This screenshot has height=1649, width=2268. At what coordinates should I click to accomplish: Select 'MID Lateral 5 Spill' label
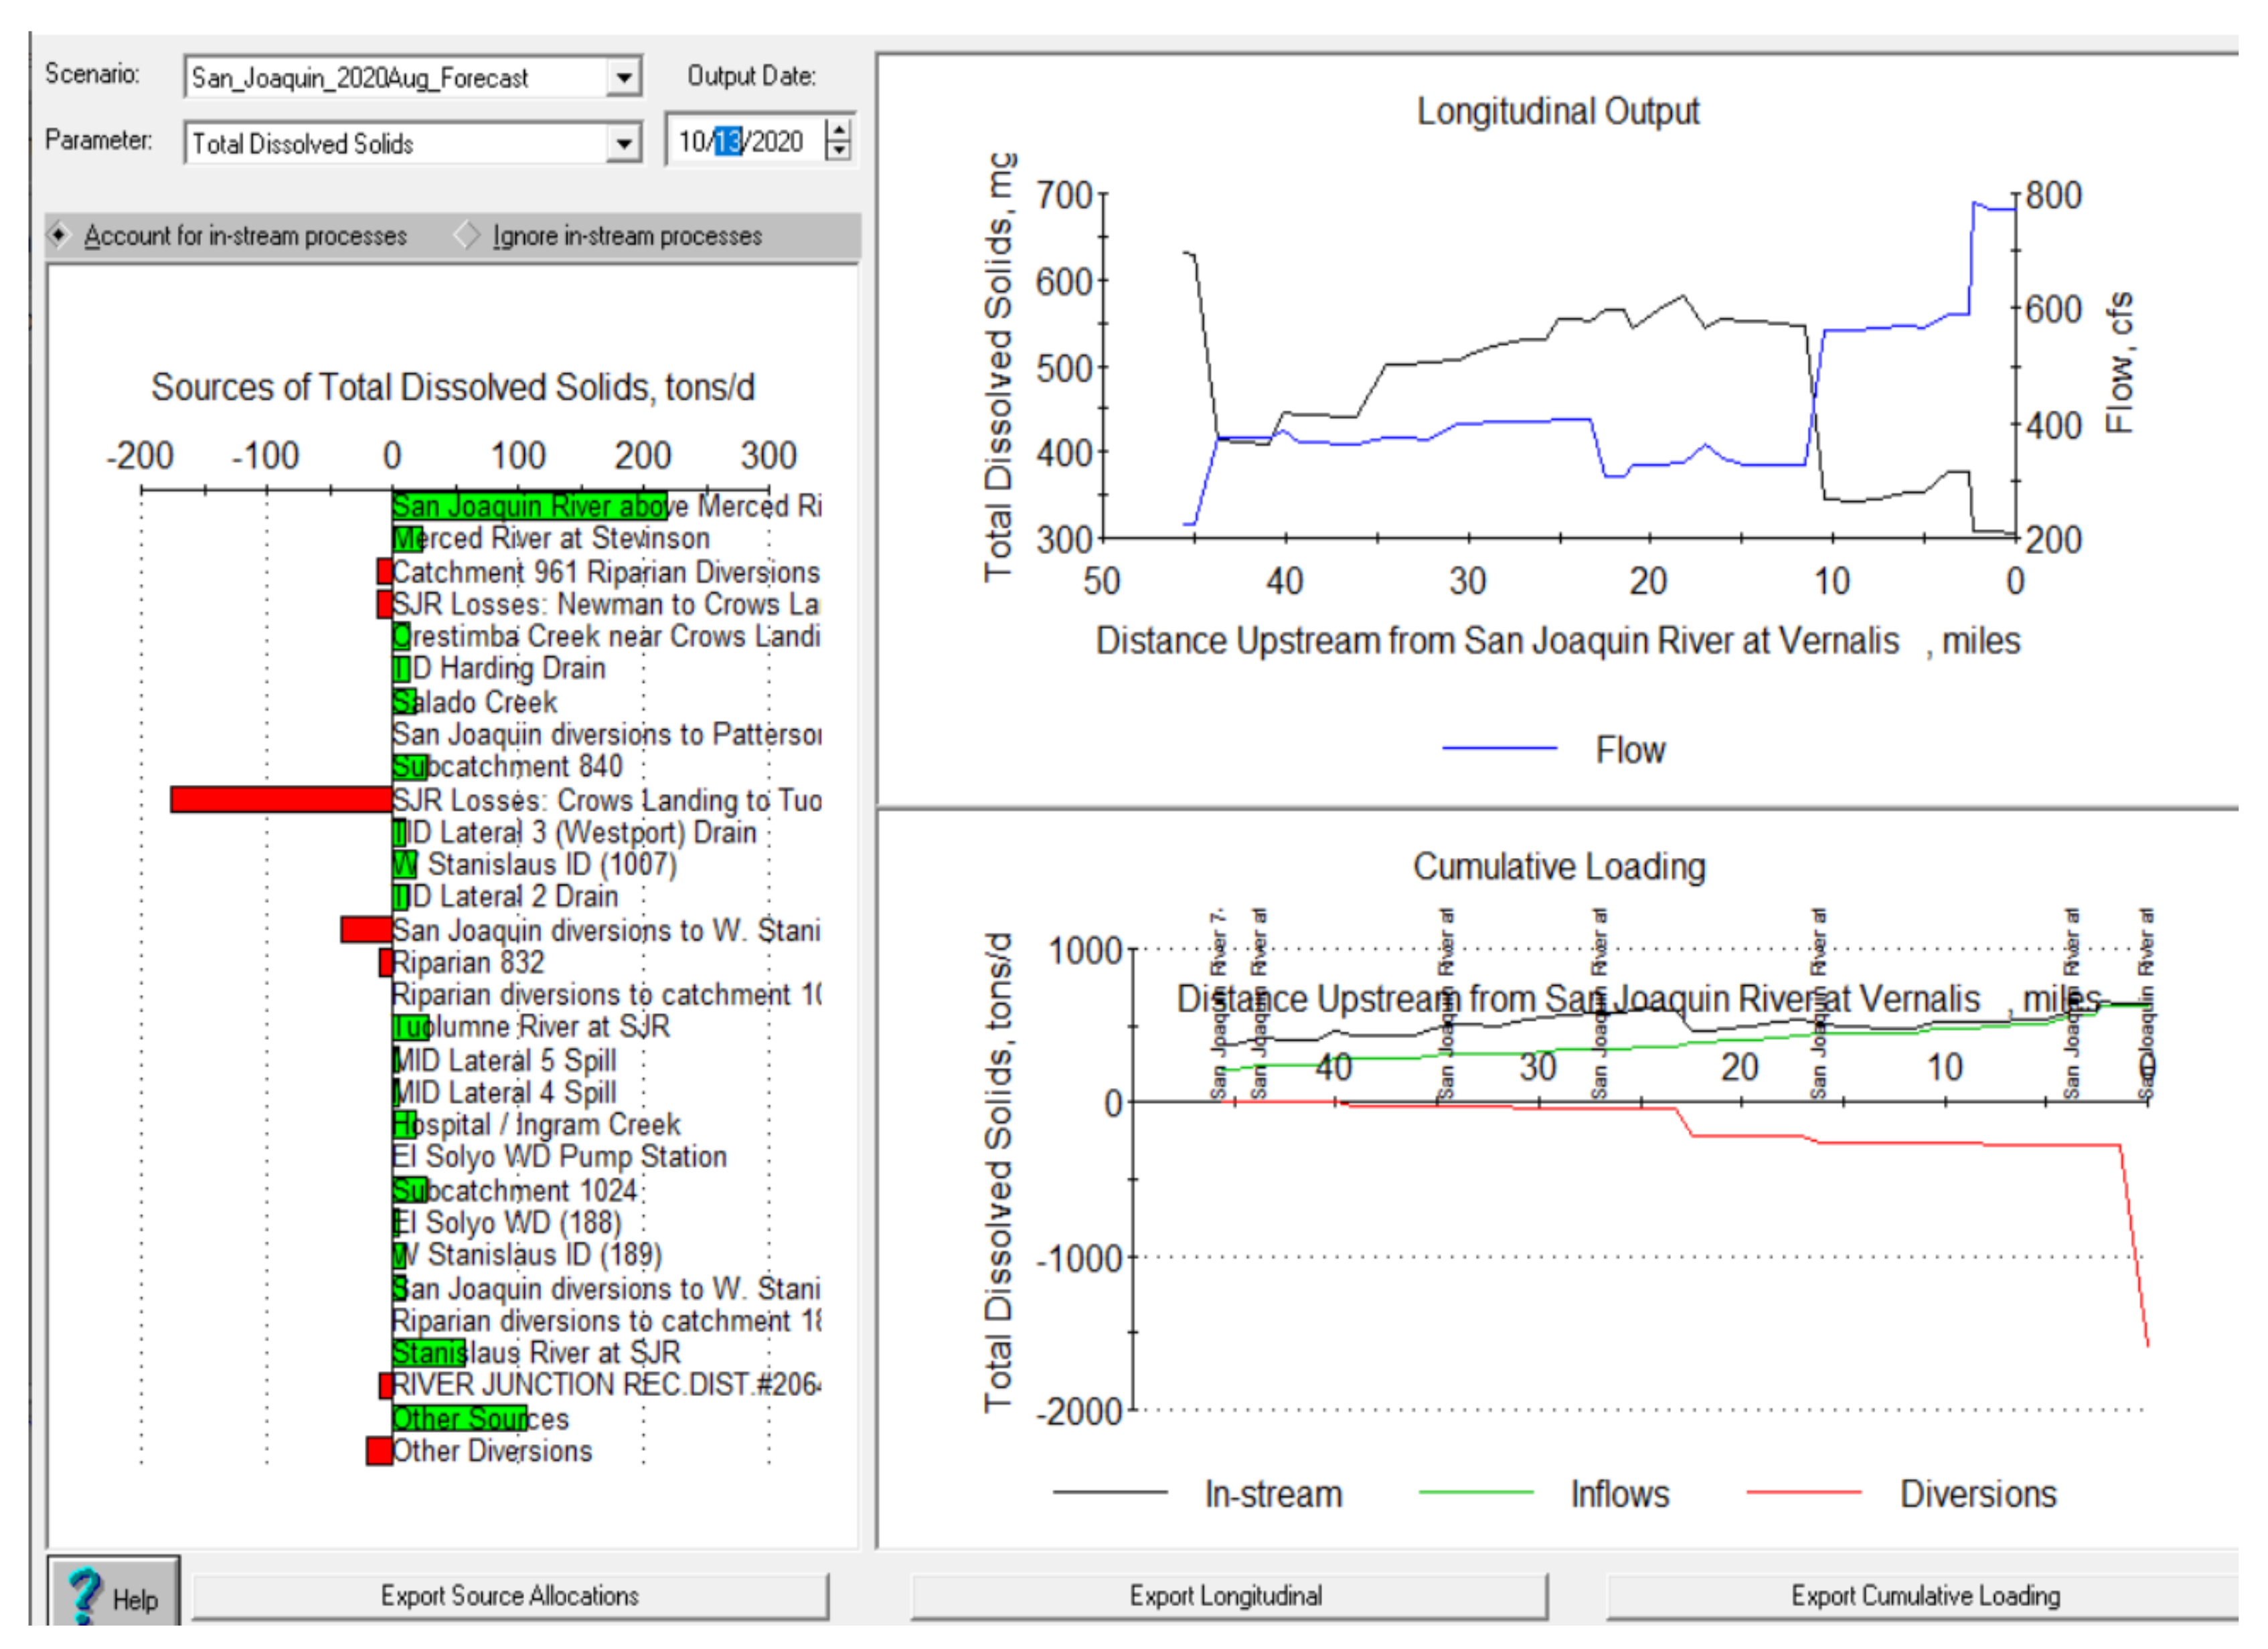coord(505,1061)
